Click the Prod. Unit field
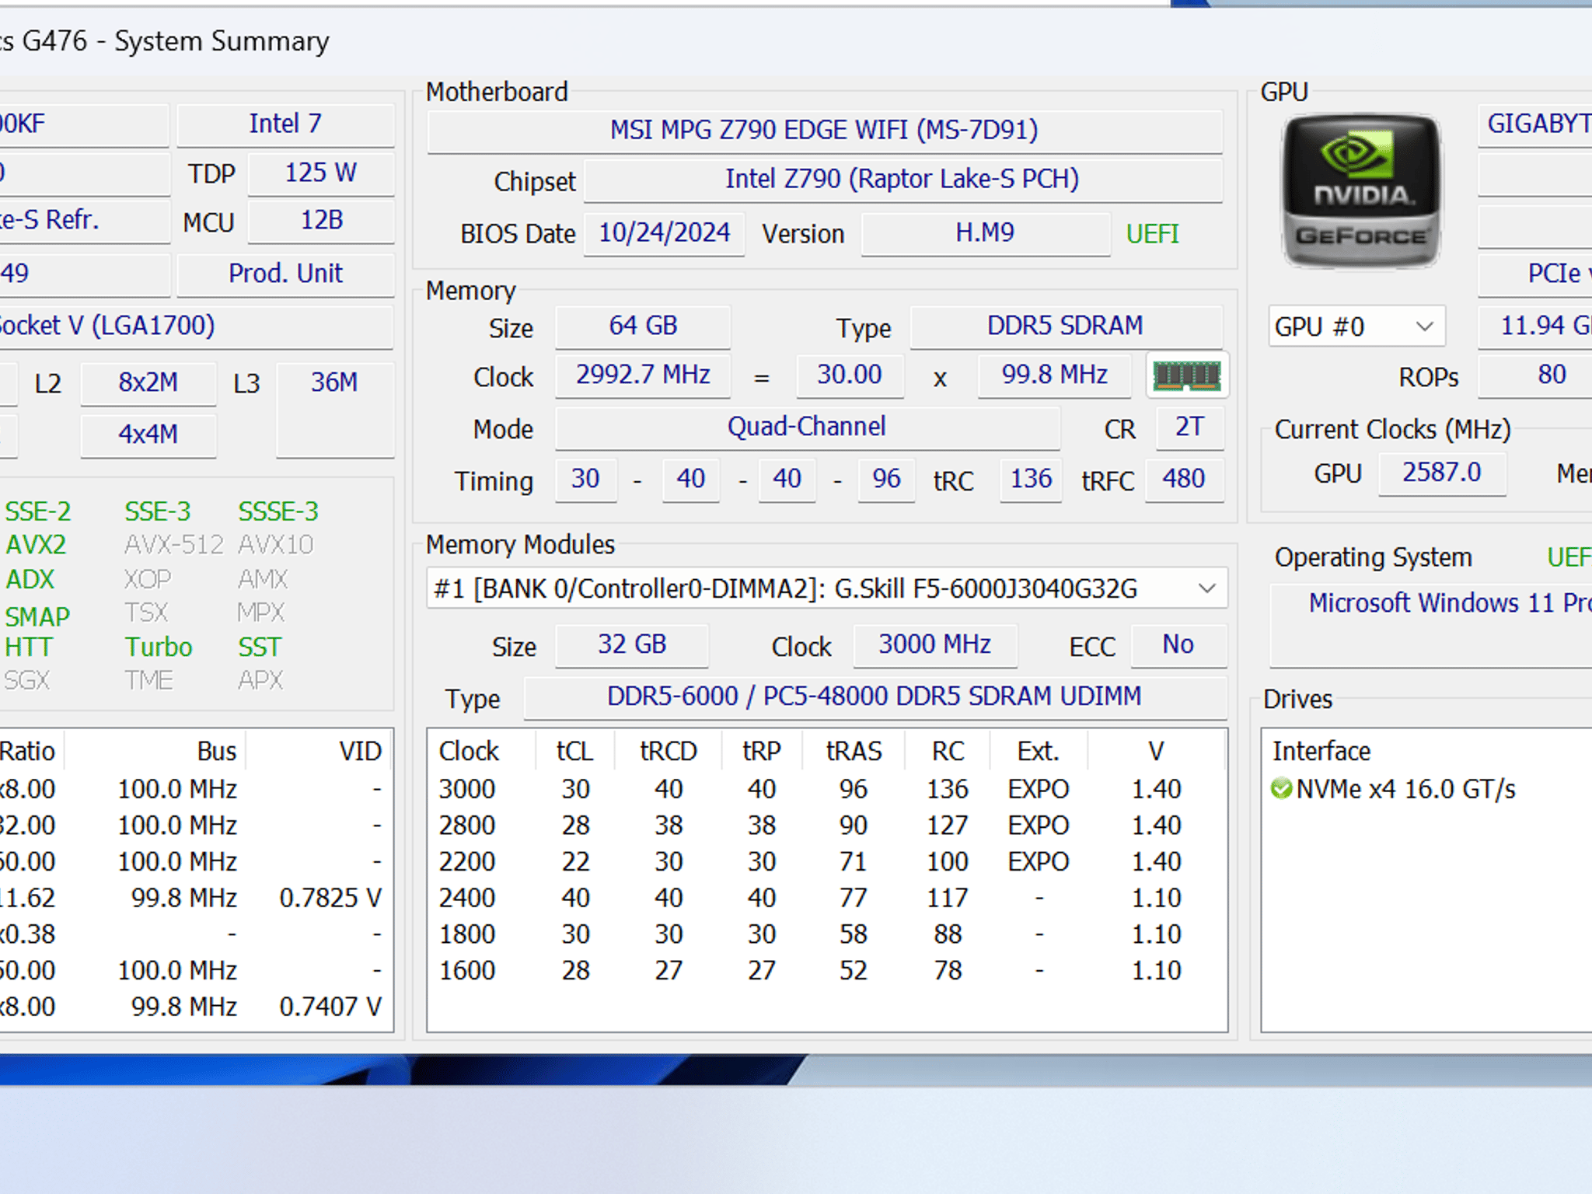The height and width of the screenshot is (1194, 1592). [285, 274]
